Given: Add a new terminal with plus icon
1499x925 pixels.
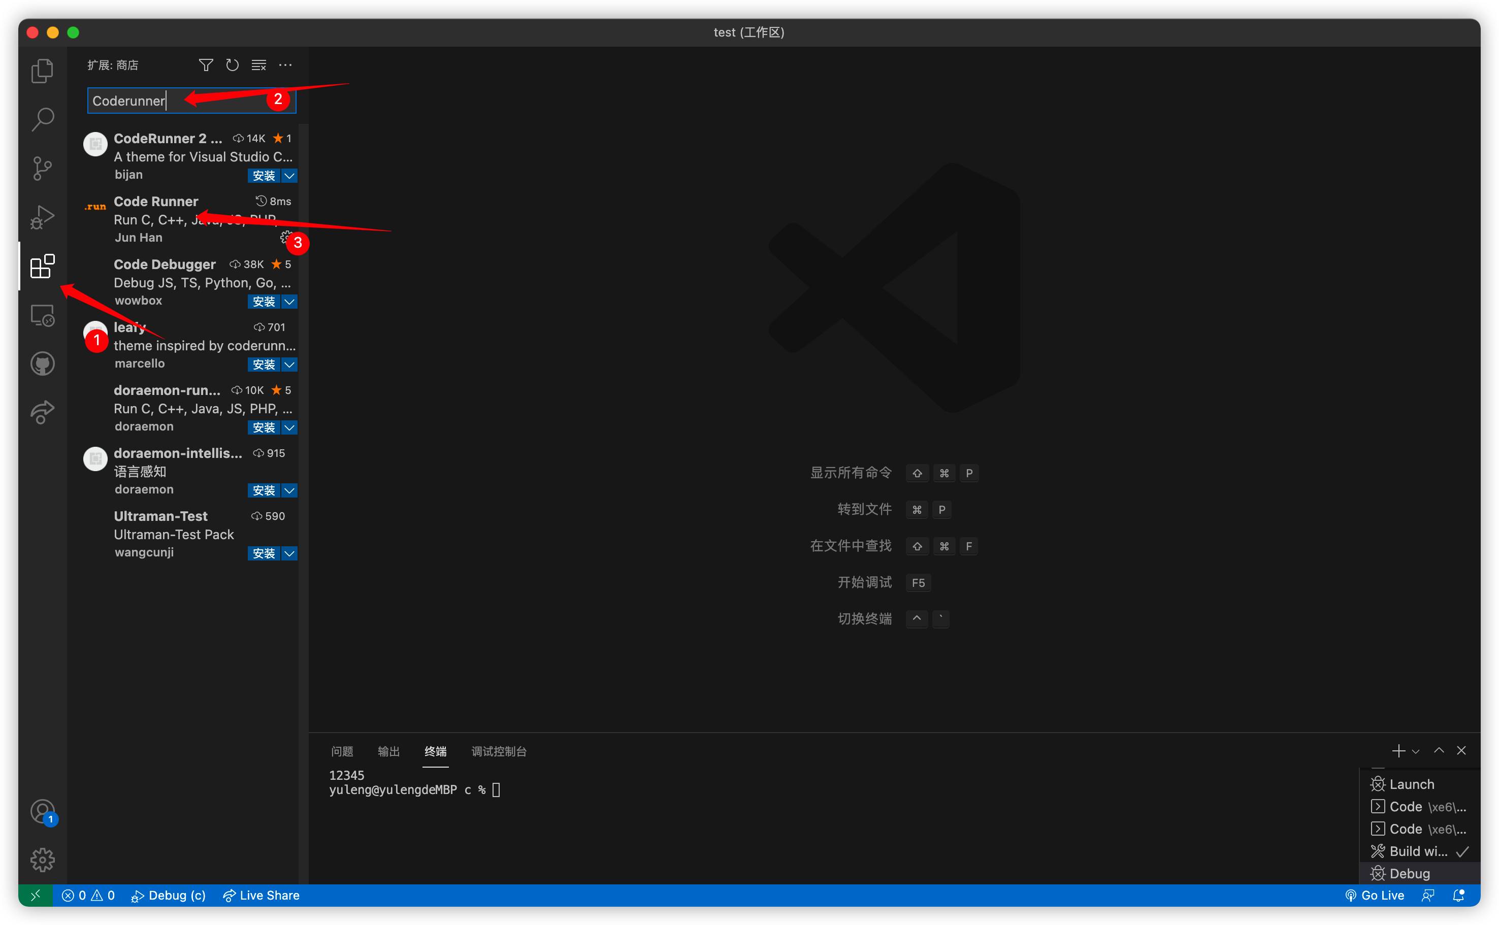Looking at the screenshot, I should click(x=1398, y=751).
